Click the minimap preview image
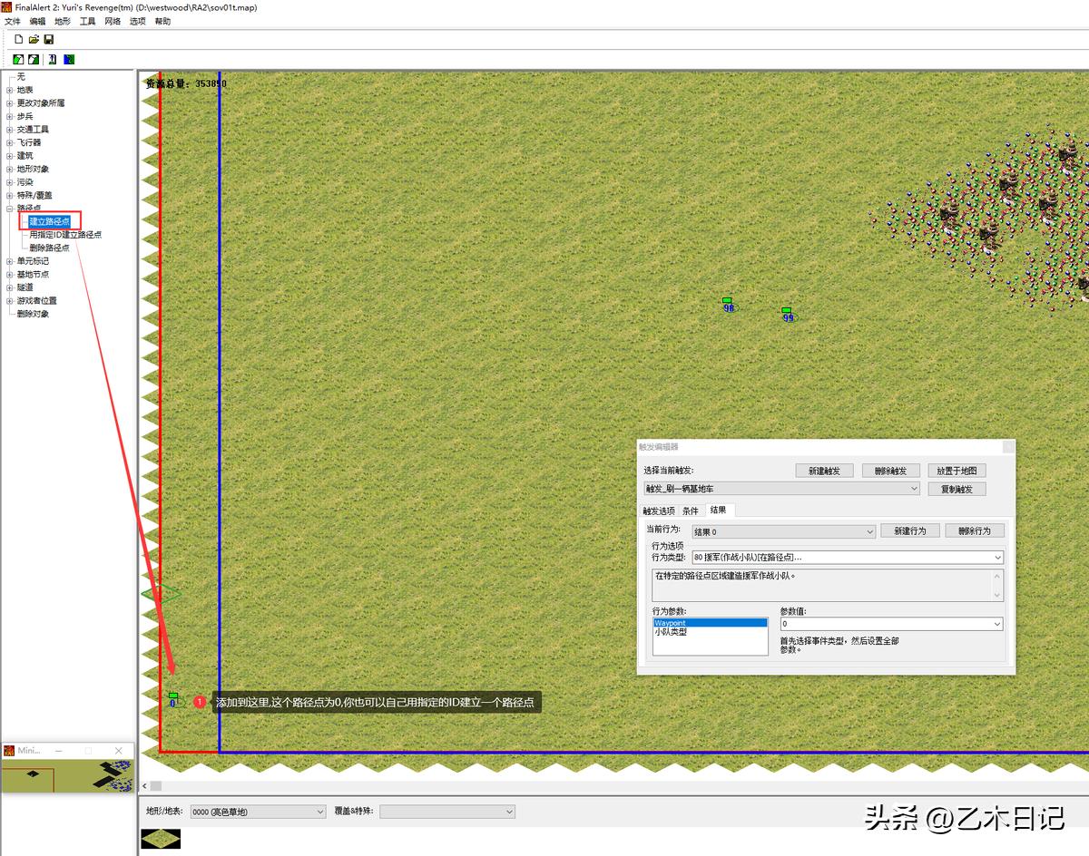Screen dimensions: 1089x856 click(66, 776)
